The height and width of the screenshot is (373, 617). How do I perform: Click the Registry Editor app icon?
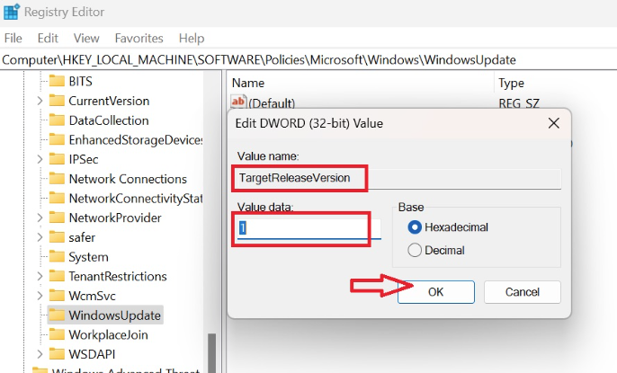coord(11,12)
